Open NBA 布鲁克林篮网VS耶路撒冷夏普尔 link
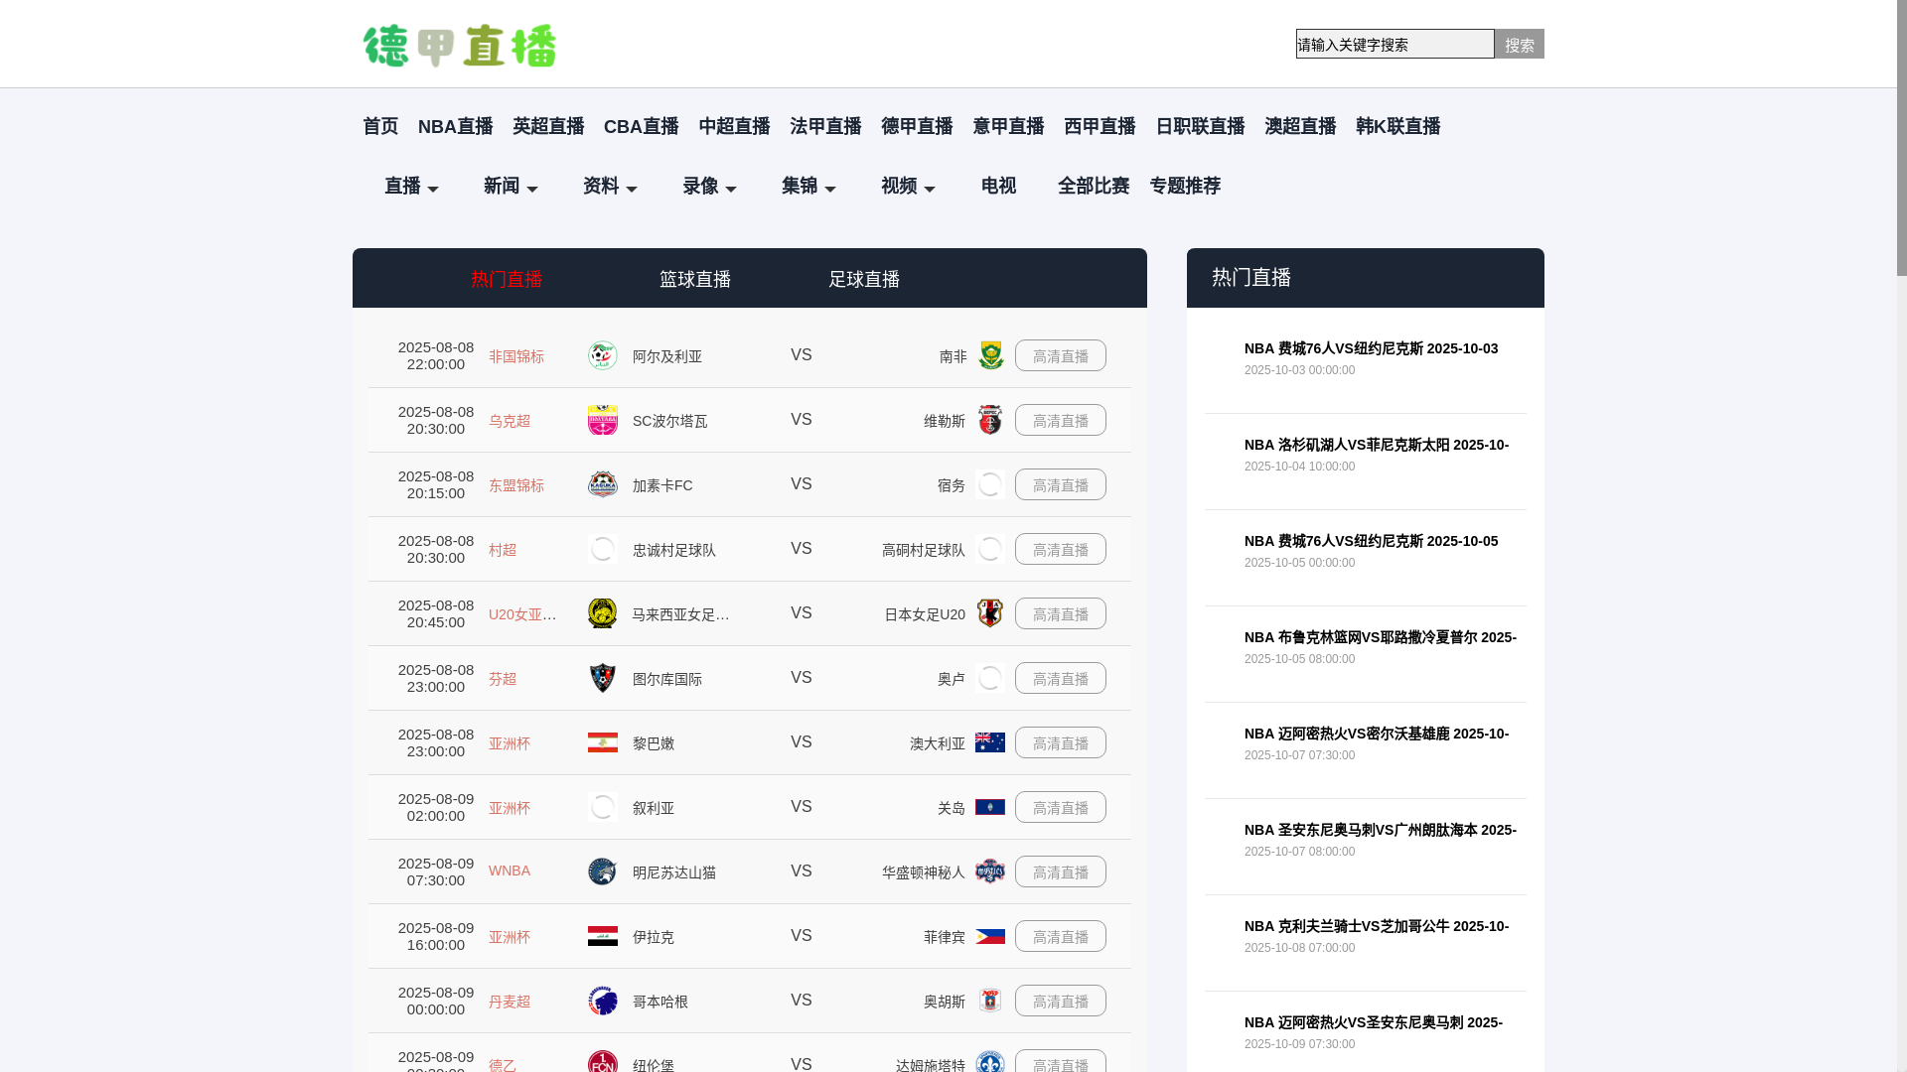 click(1380, 637)
